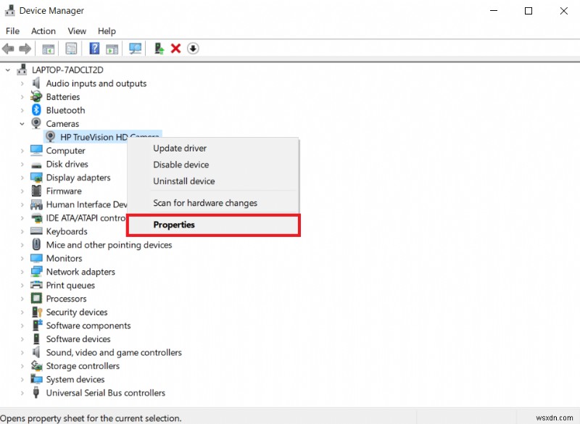Click the Back arrow toolbar icon
The height and width of the screenshot is (424, 580).
click(x=8, y=49)
